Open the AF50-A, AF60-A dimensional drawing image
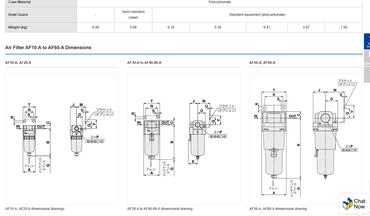Image resolution: width=370 pixels, height=216 pixels. [x=306, y=139]
